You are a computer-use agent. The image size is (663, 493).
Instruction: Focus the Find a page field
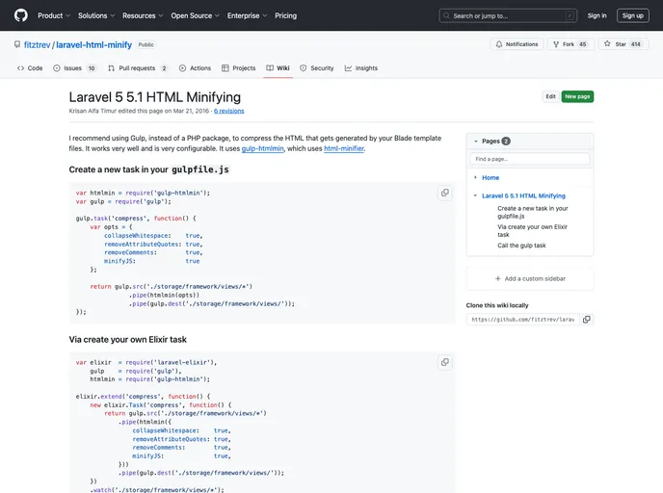(530, 159)
